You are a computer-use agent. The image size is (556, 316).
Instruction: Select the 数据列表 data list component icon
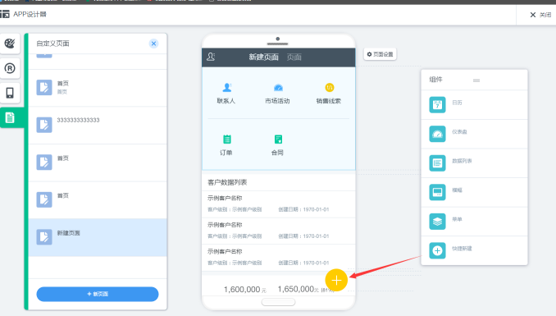click(437, 163)
